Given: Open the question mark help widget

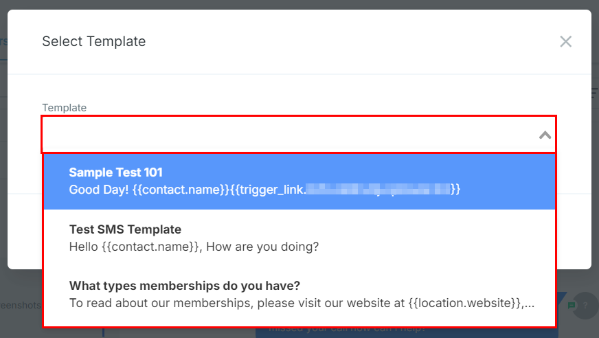Looking at the screenshot, I should tap(585, 306).
